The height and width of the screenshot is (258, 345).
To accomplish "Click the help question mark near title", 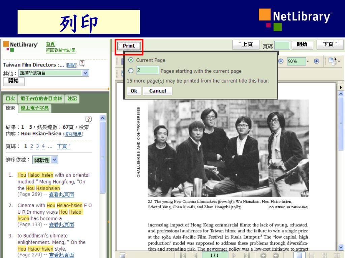I will 82,63.
